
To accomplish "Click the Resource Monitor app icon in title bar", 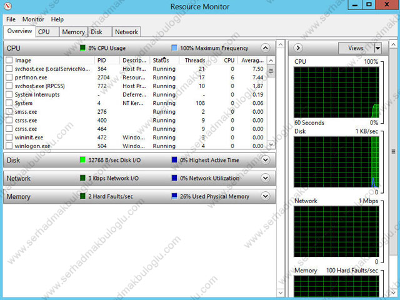I will pyautogui.click(x=7, y=6).
